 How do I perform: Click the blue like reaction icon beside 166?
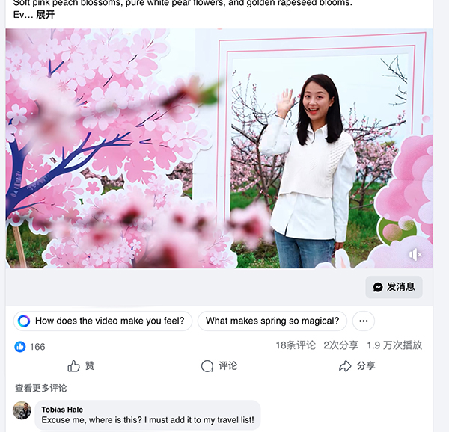click(20, 347)
